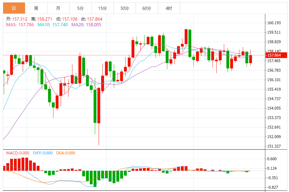Open the 15分 timeframe tab

coord(102,8)
